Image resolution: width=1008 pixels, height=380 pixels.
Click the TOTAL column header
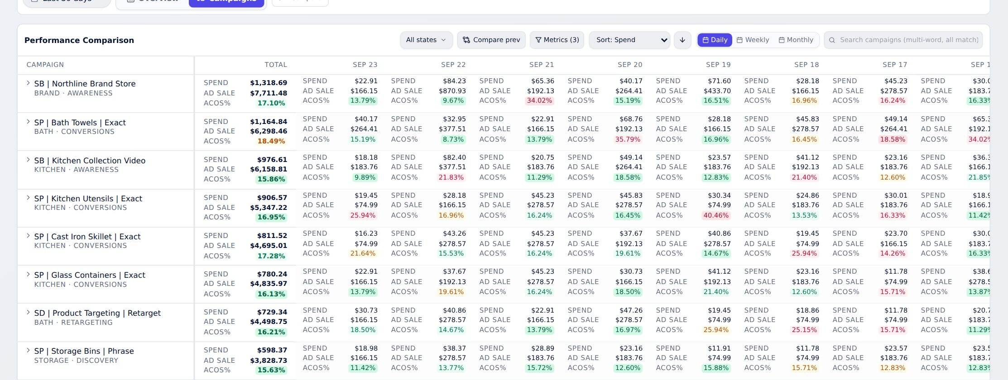coord(276,65)
